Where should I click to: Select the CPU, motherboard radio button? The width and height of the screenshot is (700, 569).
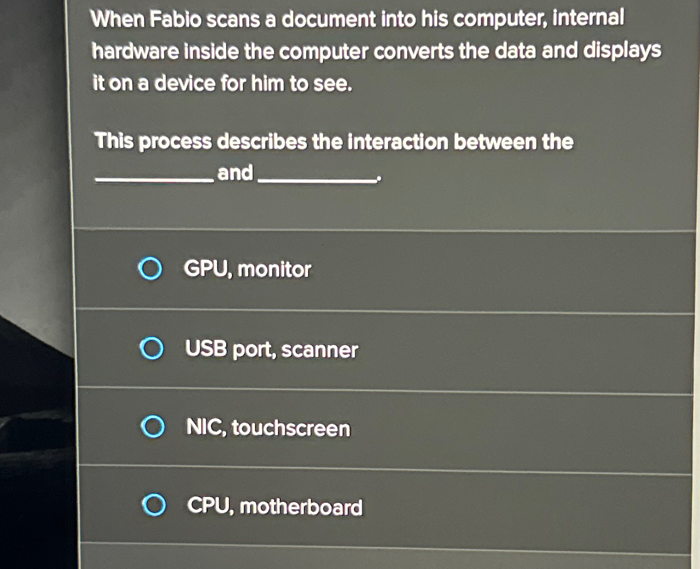click(x=153, y=506)
